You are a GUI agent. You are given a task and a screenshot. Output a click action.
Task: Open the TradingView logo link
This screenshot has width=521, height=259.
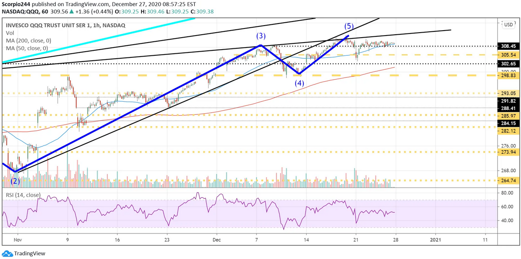coord(24,253)
